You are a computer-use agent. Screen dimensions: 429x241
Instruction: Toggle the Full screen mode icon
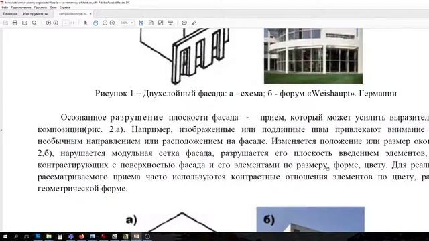[x=161, y=23]
